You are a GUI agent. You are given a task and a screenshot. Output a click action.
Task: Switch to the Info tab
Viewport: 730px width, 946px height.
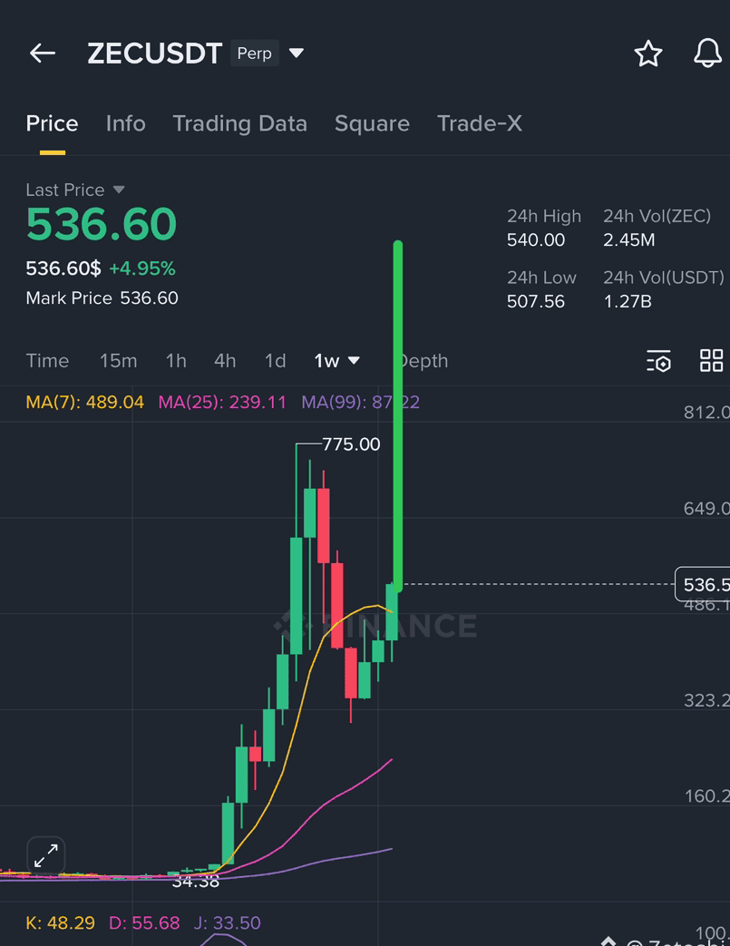[125, 123]
